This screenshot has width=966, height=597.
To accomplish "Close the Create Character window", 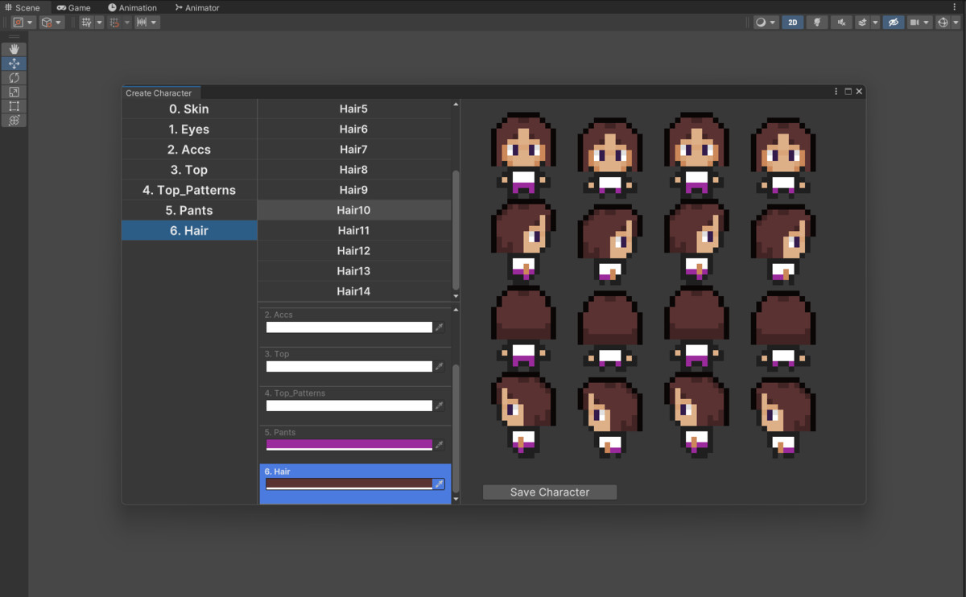I will click(859, 92).
